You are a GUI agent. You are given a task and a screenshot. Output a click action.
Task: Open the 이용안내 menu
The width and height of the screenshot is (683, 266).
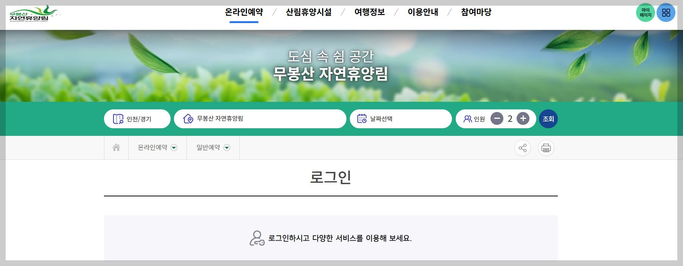click(423, 12)
